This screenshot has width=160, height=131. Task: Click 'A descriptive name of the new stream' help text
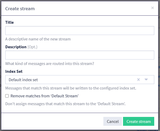(x=38, y=39)
